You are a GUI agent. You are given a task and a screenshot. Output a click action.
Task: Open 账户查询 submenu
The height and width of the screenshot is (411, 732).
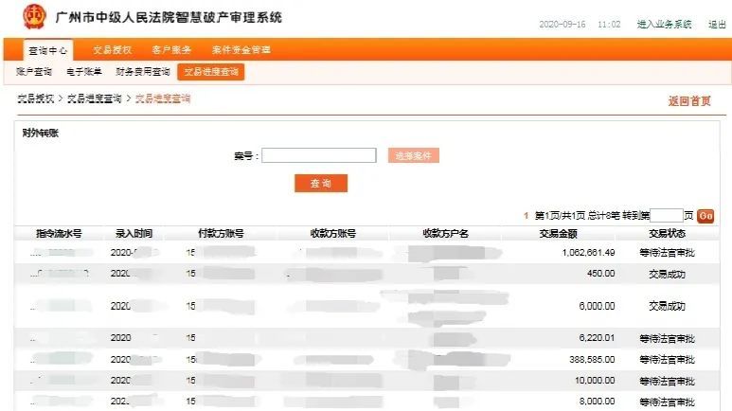coord(34,71)
